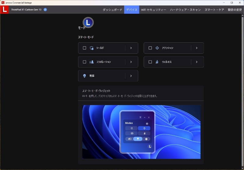
Task: Open the WiFi セキュリティー tab
Action: [154, 10]
